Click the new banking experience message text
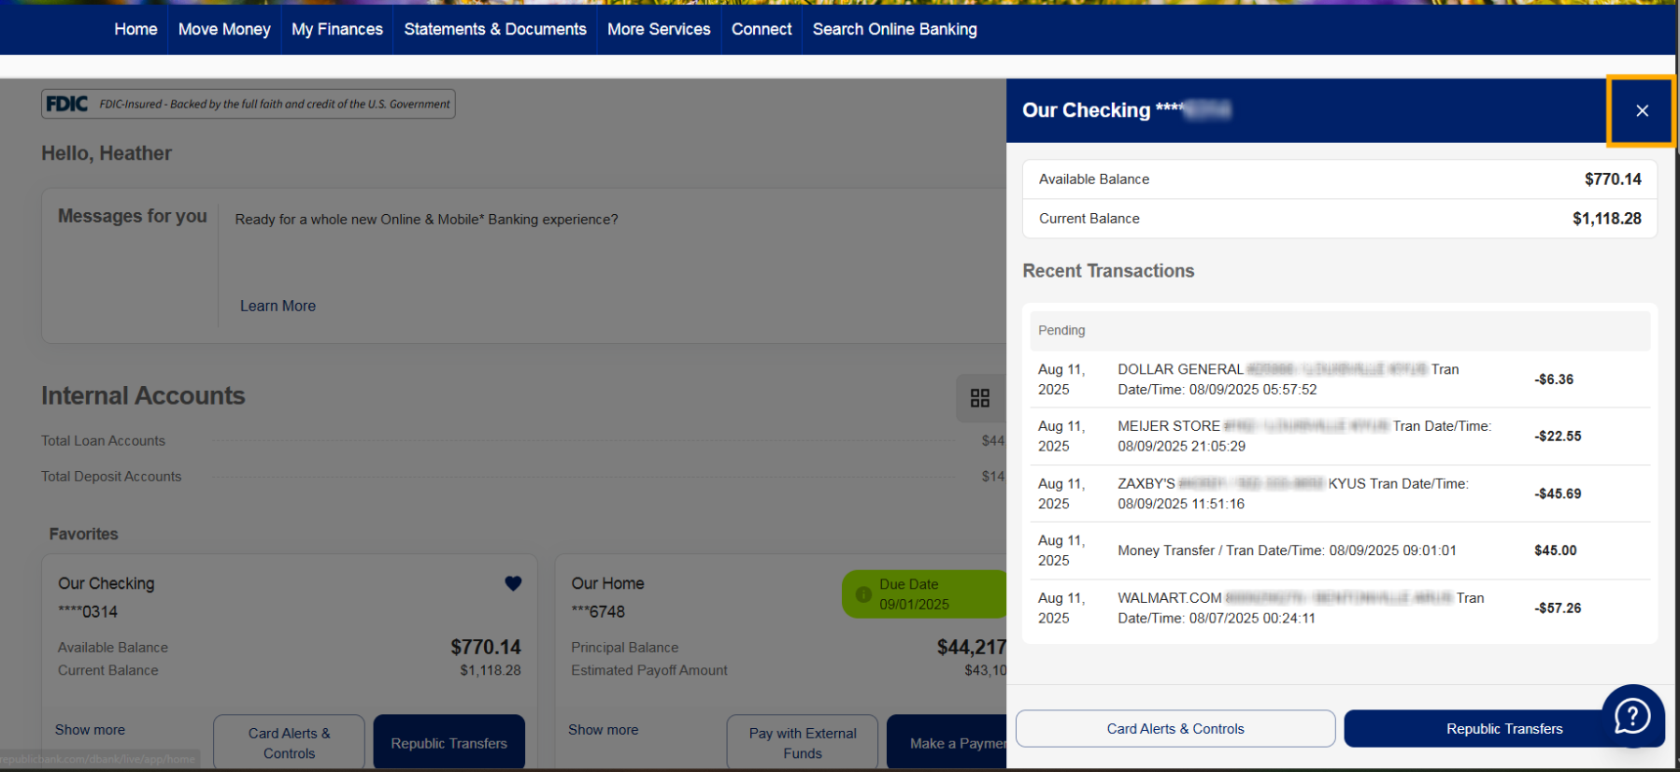The image size is (1680, 772). pyautogui.click(x=426, y=220)
